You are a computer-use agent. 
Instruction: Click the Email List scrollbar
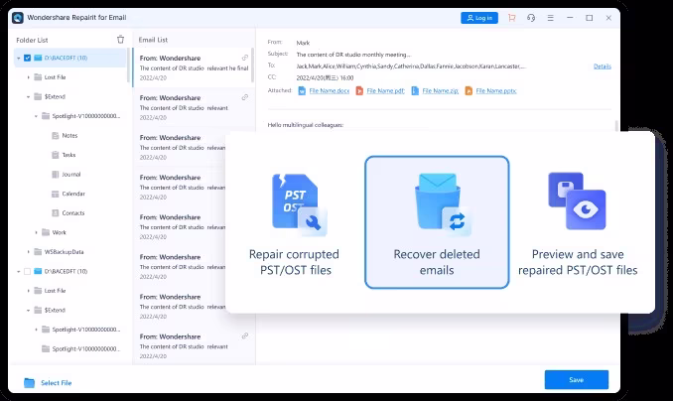(x=252, y=65)
